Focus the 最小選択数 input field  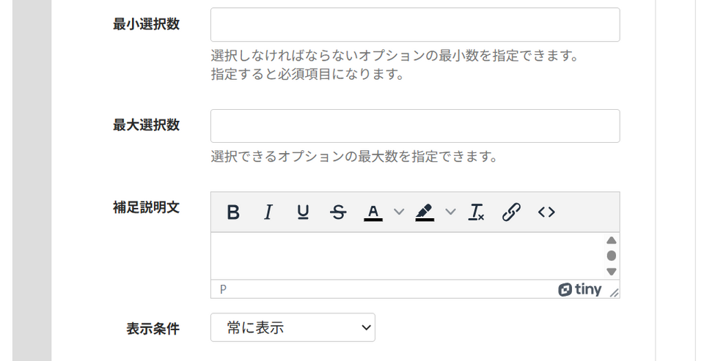[x=415, y=25]
